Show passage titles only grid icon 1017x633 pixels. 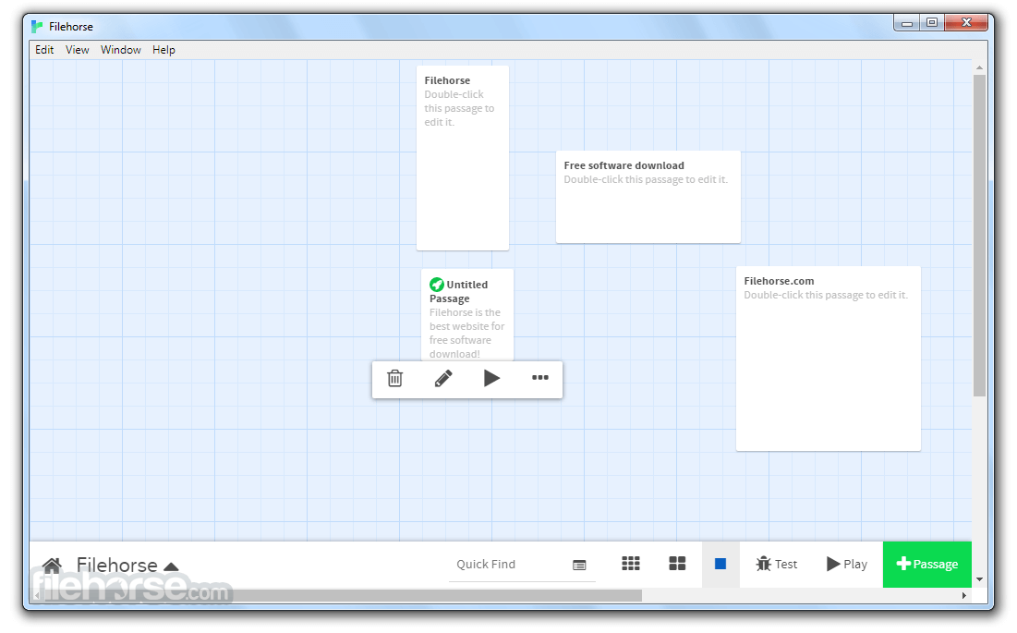(x=677, y=564)
